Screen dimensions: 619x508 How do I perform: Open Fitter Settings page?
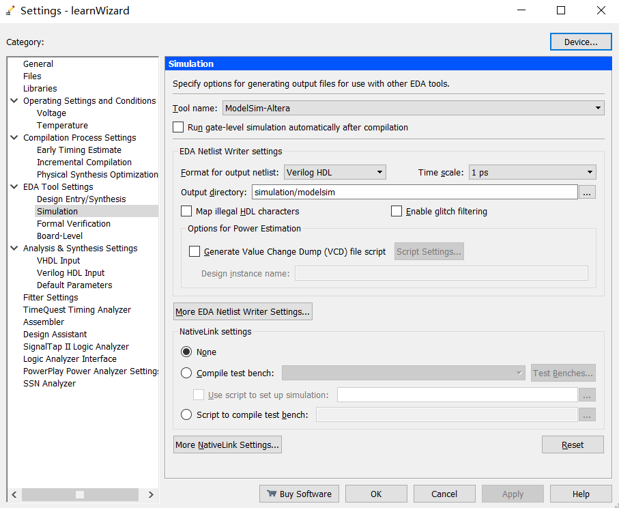click(x=51, y=297)
